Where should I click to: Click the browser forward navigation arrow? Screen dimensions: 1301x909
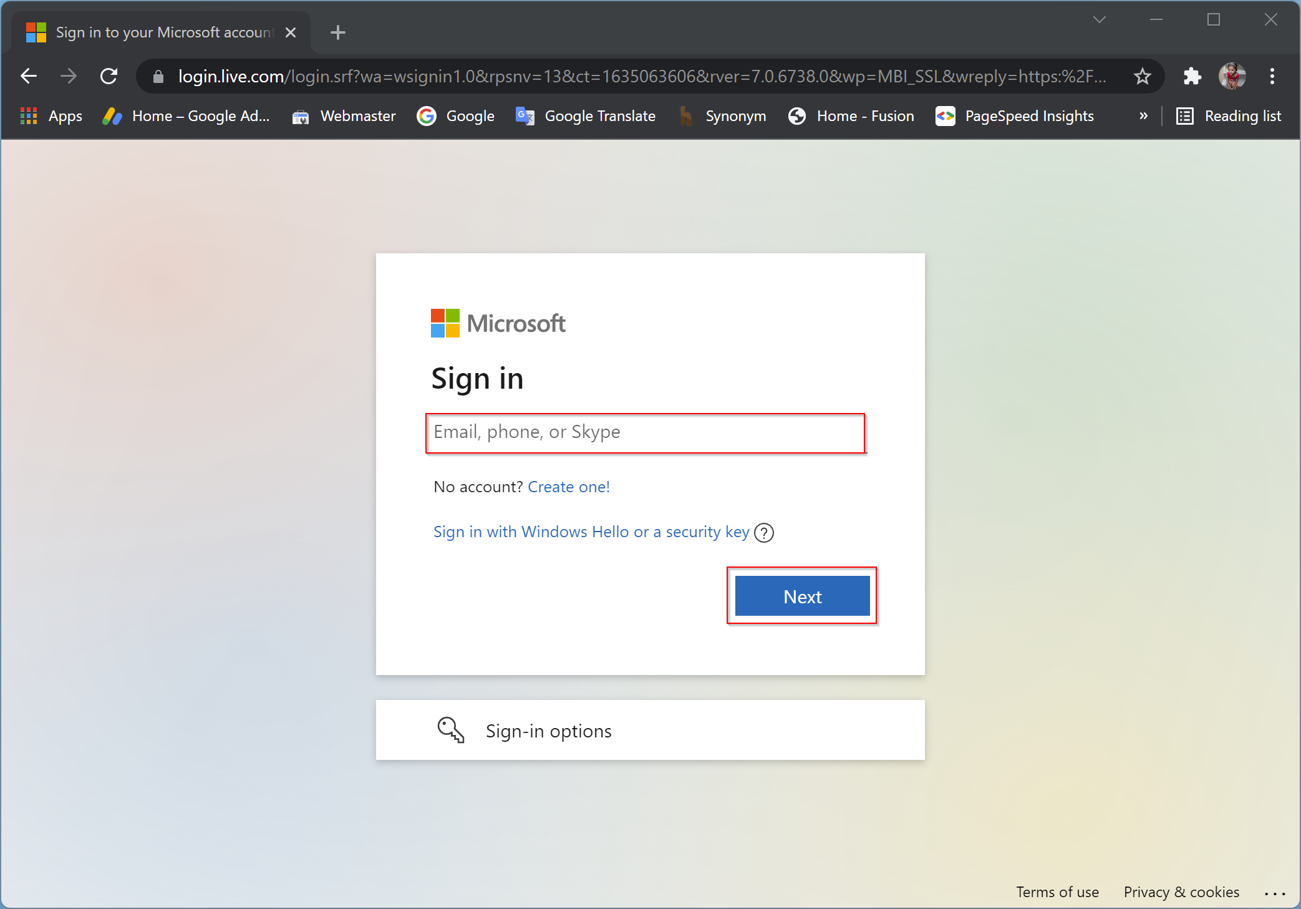pyautogui.click(x=67, y=76)
